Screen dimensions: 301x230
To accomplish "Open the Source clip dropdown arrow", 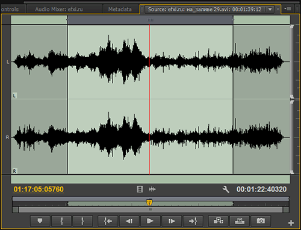I will 270,9.
